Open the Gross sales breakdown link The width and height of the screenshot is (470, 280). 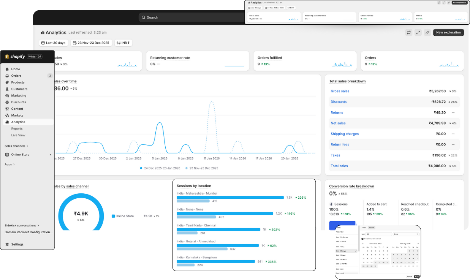[340, 91]
